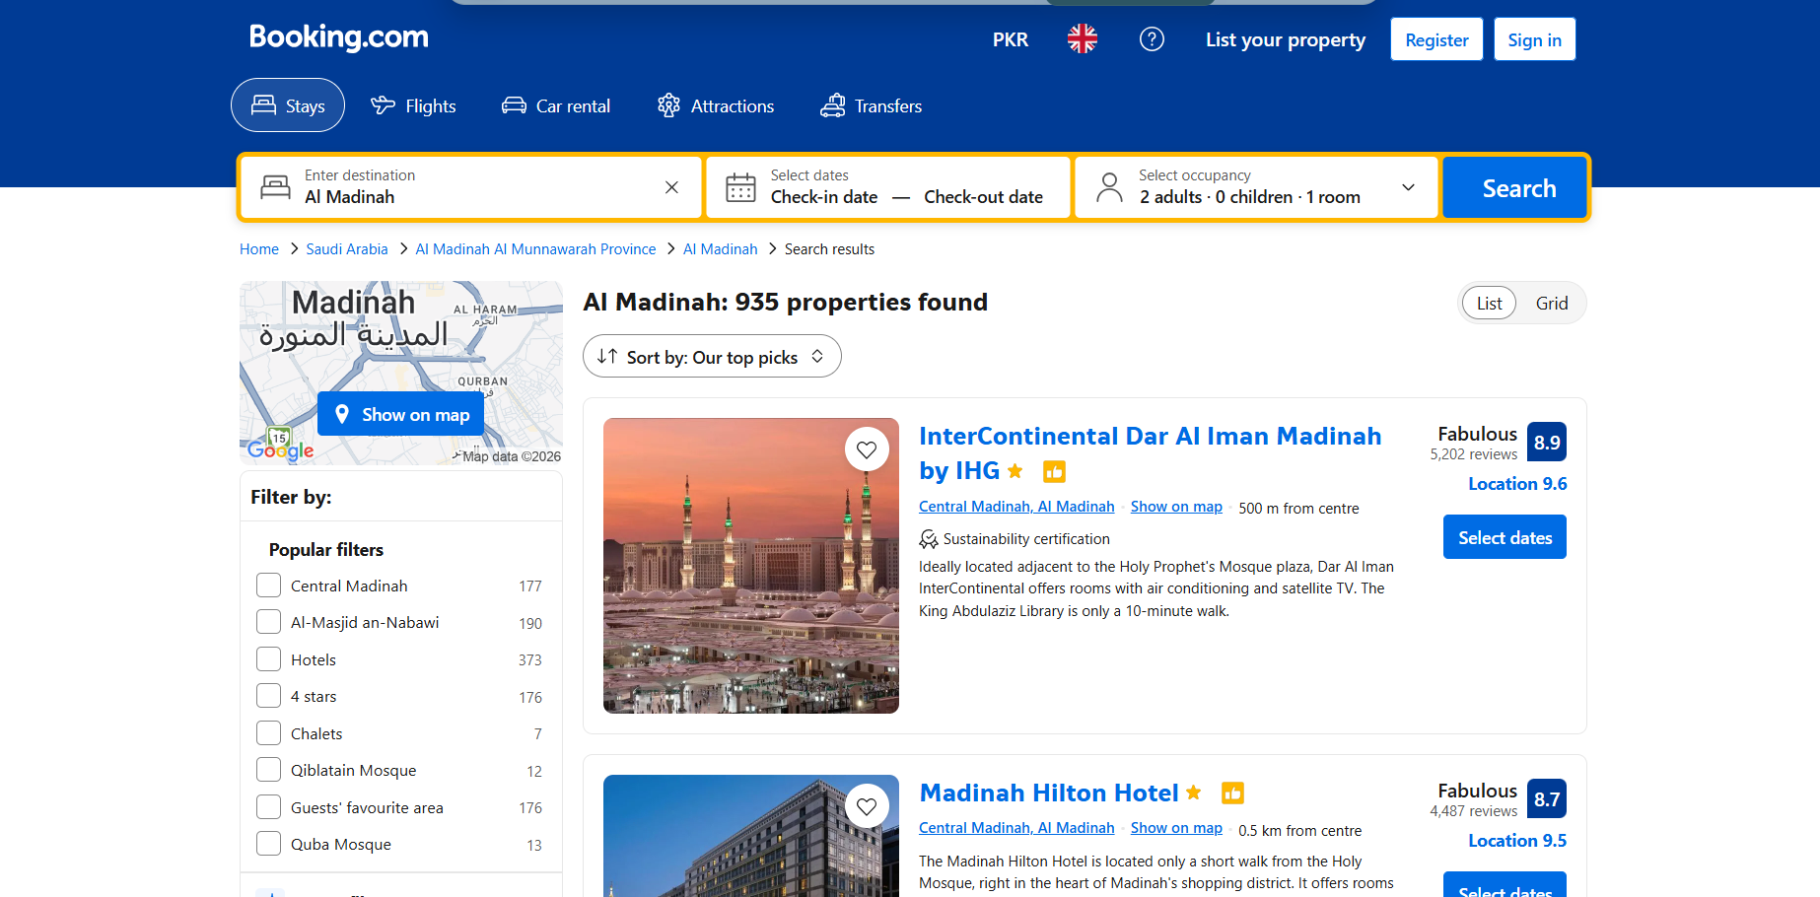Image resolution: width=1820 pixels, height=897 pixels.
Task: Open Sort by: Our top picks dropdown
Action: pos(712,356)
